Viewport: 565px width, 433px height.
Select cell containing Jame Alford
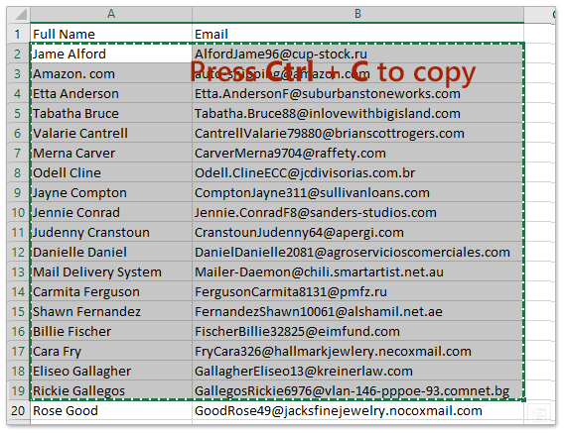(111, 54)
